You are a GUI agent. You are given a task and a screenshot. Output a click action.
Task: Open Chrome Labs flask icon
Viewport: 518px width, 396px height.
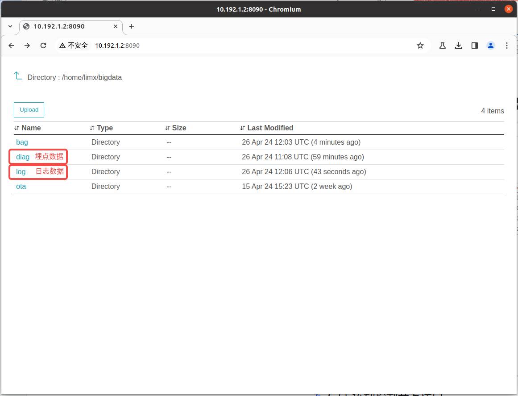442,46
